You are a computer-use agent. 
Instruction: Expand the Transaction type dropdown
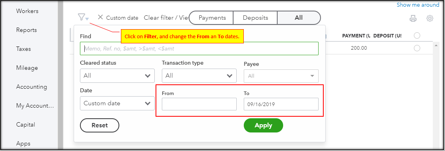coord(199,76)
